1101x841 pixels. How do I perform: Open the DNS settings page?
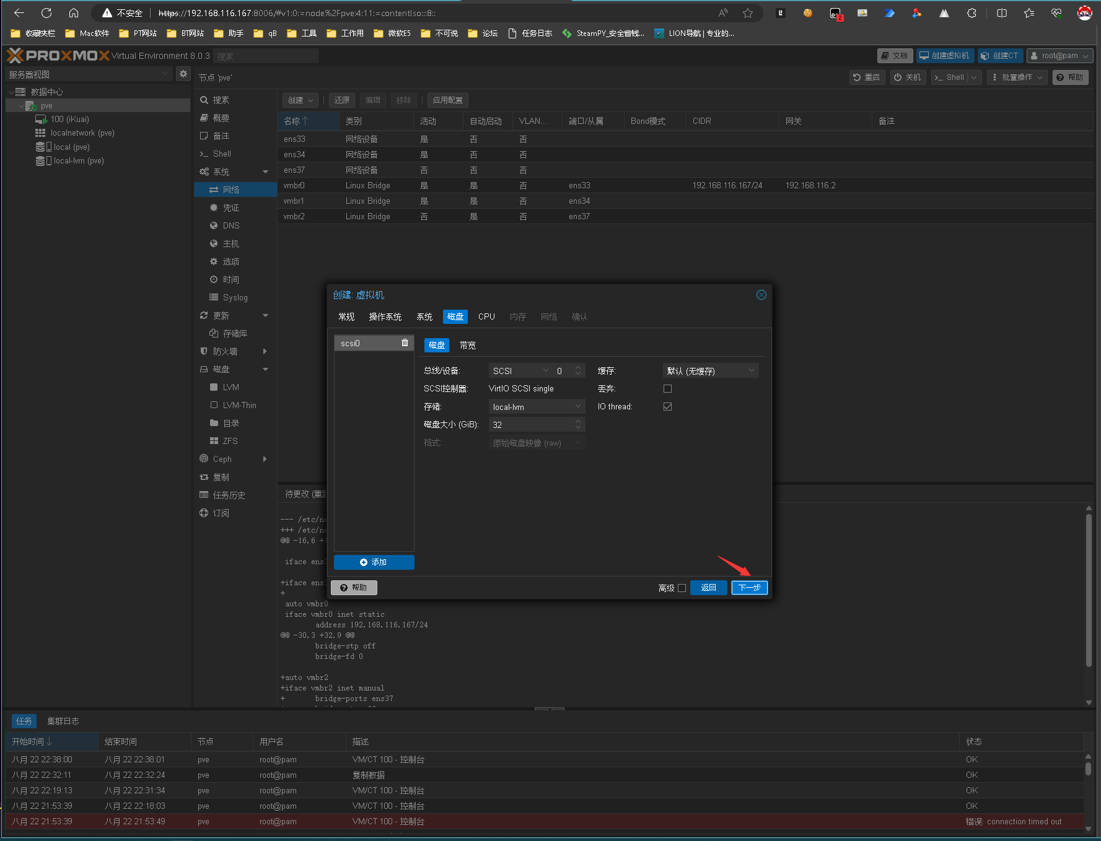click(x=230, y=225)
